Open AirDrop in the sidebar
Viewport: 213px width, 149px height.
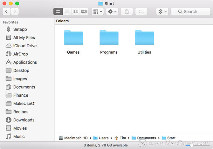point(17,54)
